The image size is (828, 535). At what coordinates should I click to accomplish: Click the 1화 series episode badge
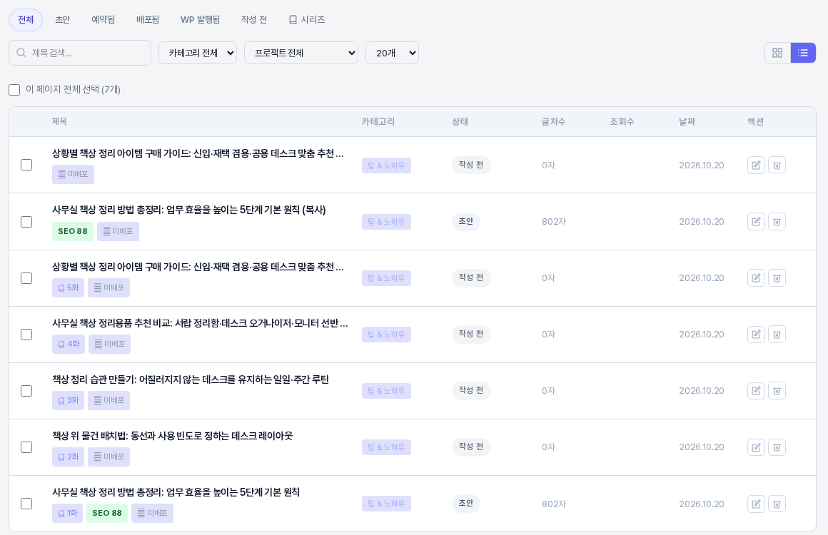pos(68,514)
